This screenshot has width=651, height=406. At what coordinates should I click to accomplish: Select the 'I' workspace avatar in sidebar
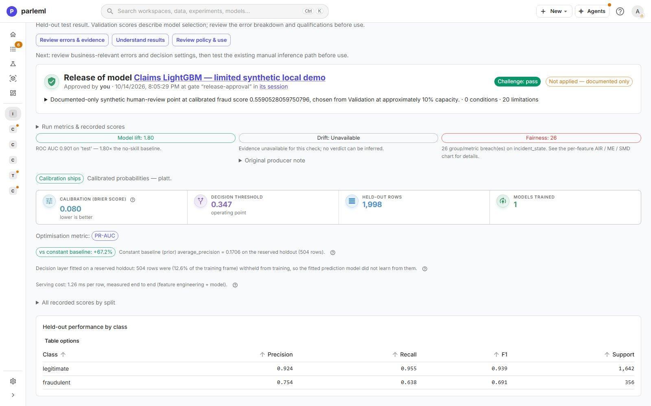pos(13,114)
